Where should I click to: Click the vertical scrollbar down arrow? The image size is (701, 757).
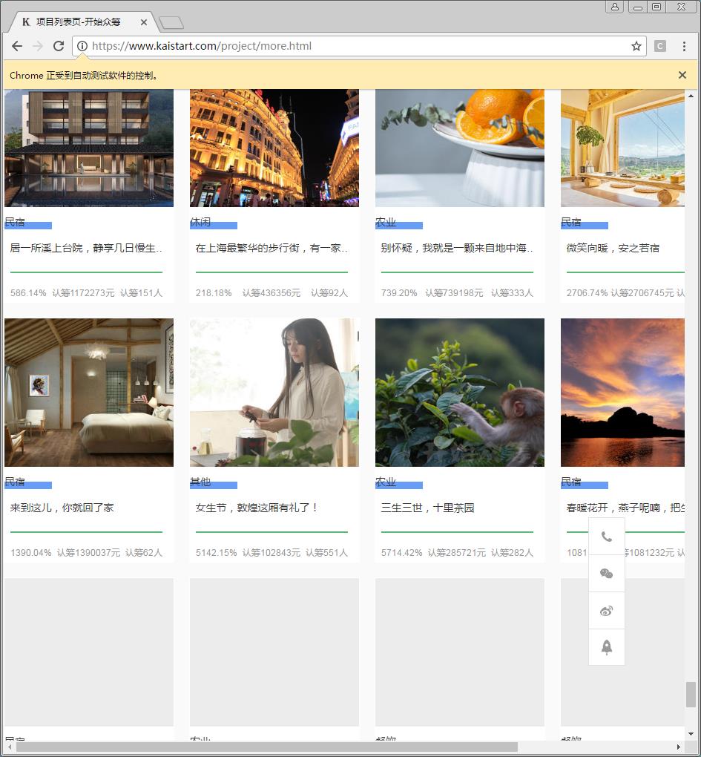[x=691, y=734]
